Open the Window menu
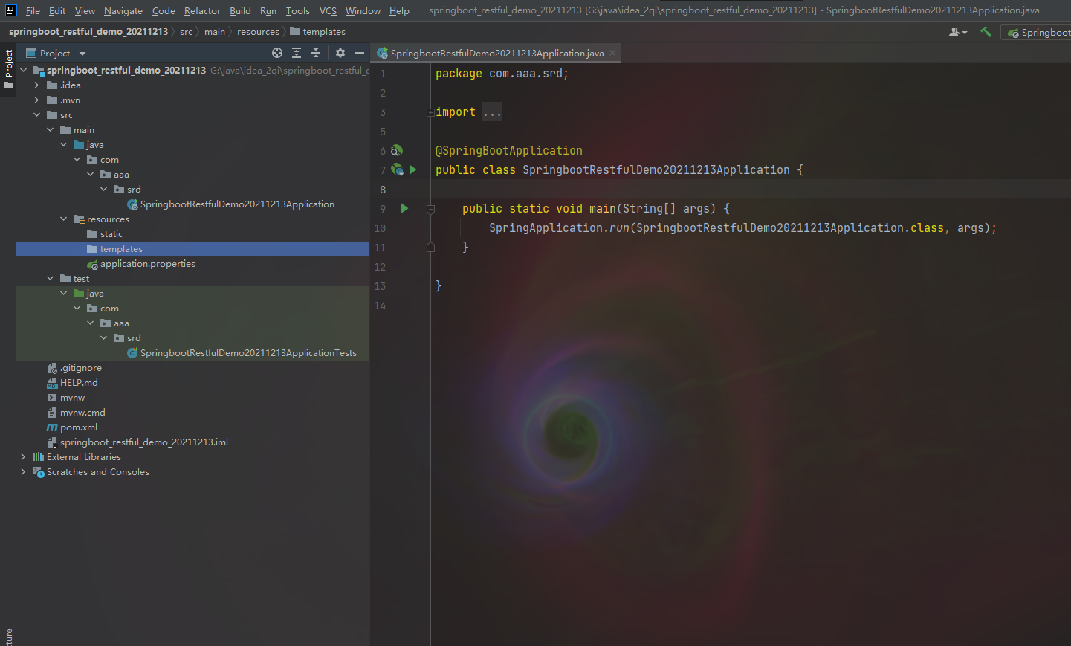 tap(363, 10)
